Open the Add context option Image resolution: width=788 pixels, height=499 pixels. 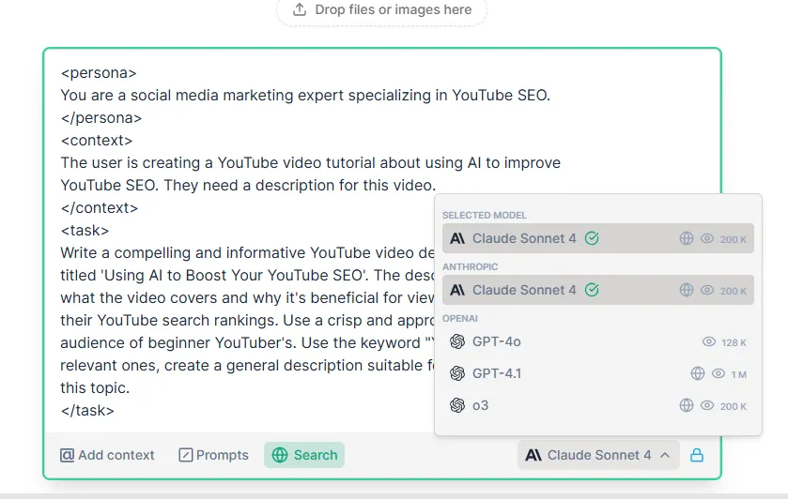(107, 455)
